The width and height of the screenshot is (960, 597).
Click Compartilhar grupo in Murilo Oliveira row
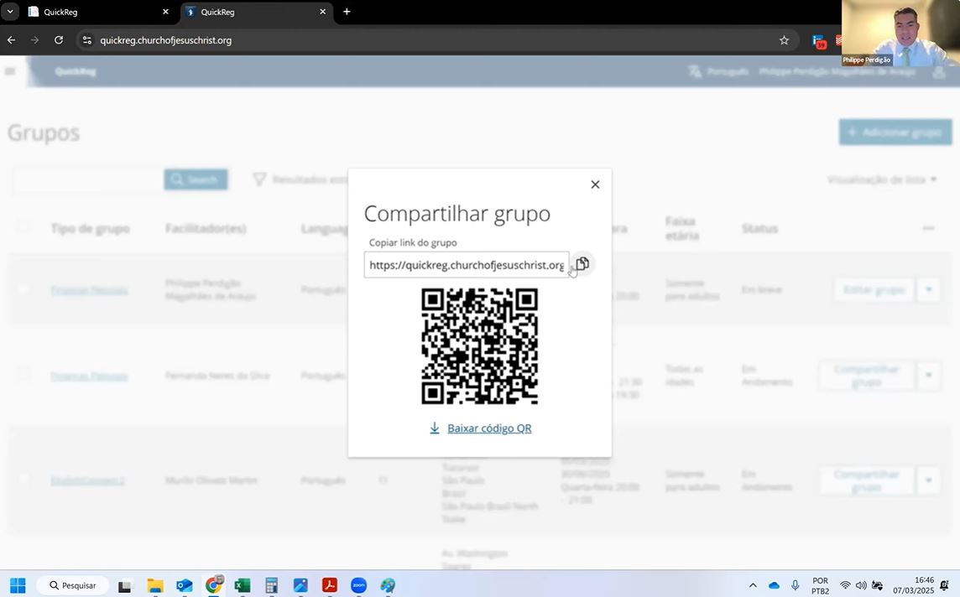pos(866,480)
